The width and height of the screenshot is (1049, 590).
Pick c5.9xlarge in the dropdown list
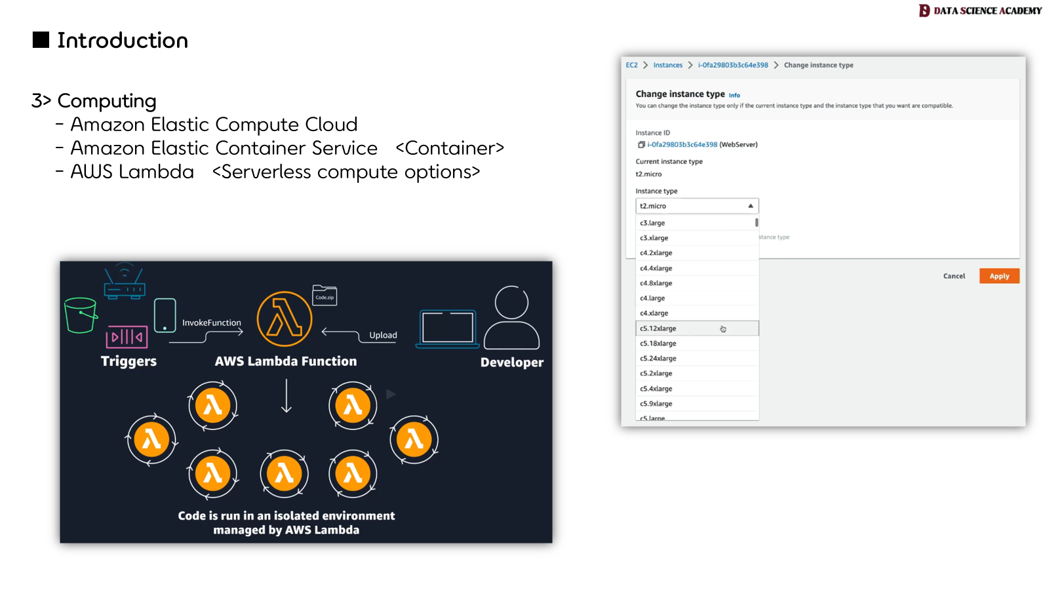(697, 404)
